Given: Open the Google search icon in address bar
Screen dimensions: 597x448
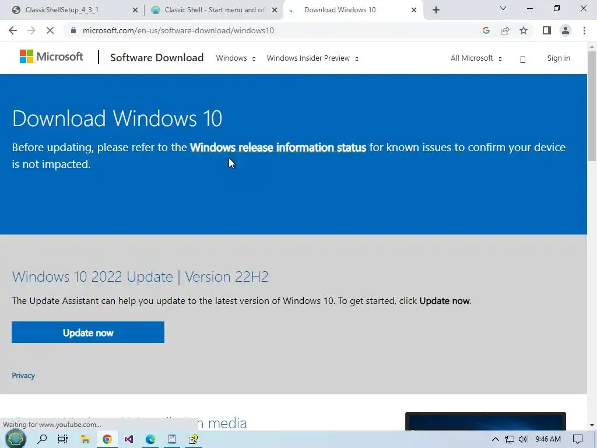Looking at the screenshot, I should [486, 30].
